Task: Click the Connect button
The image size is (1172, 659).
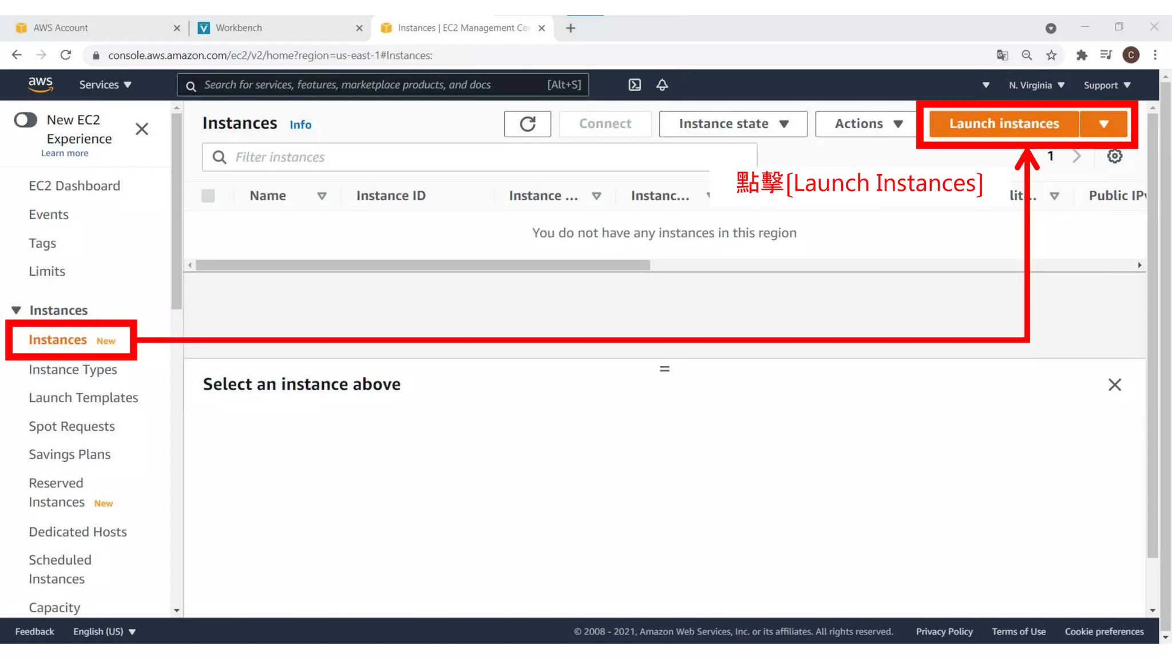Action: click(x=605, y=124)
